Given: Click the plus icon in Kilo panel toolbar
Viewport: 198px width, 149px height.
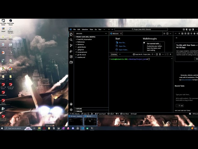Looking at the screenshot, I should point(179,34).
